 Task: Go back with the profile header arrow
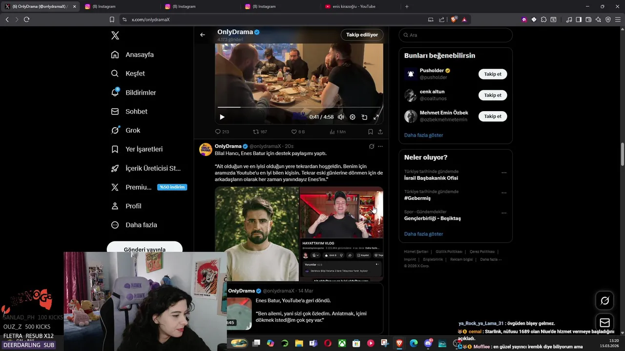pyautogui.click(x=203, y=35)
